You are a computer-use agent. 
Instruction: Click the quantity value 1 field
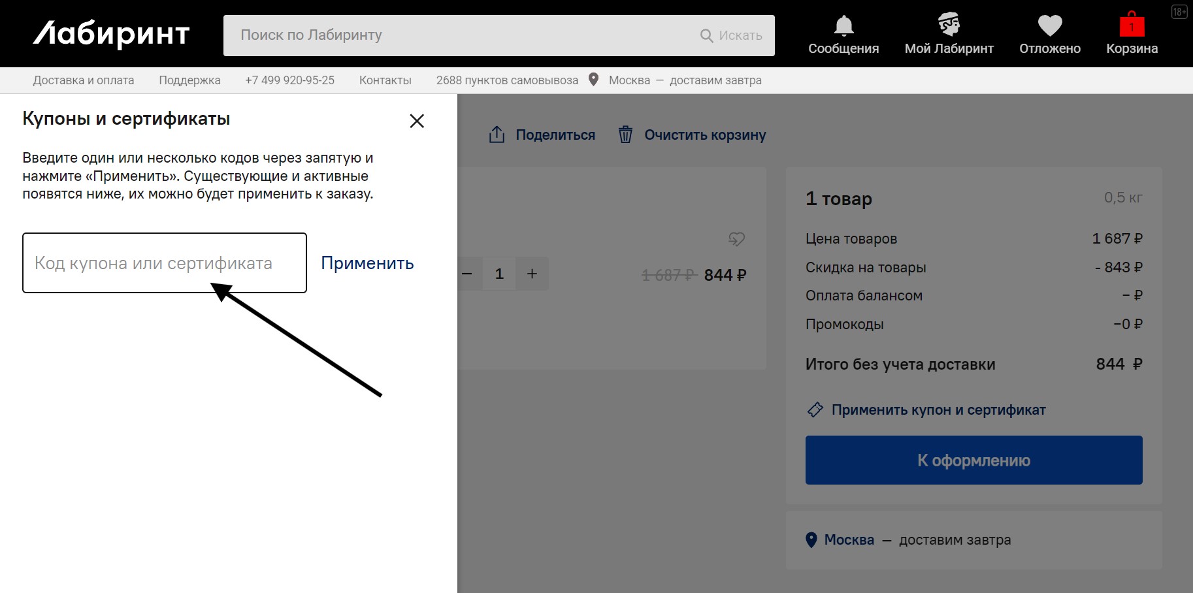tap(499, 274)
